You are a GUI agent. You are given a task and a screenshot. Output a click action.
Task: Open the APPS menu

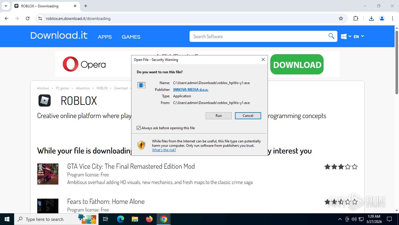(x=105, y=37)
